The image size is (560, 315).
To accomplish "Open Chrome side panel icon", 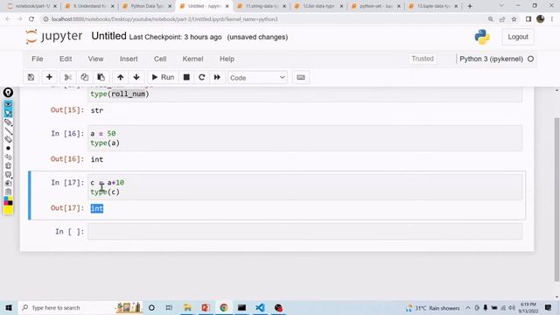I will point(528,19).
